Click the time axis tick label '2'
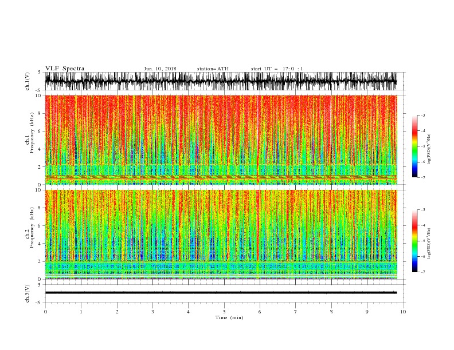This screenshot has height=350, width=454. click(x=117, y=312)
